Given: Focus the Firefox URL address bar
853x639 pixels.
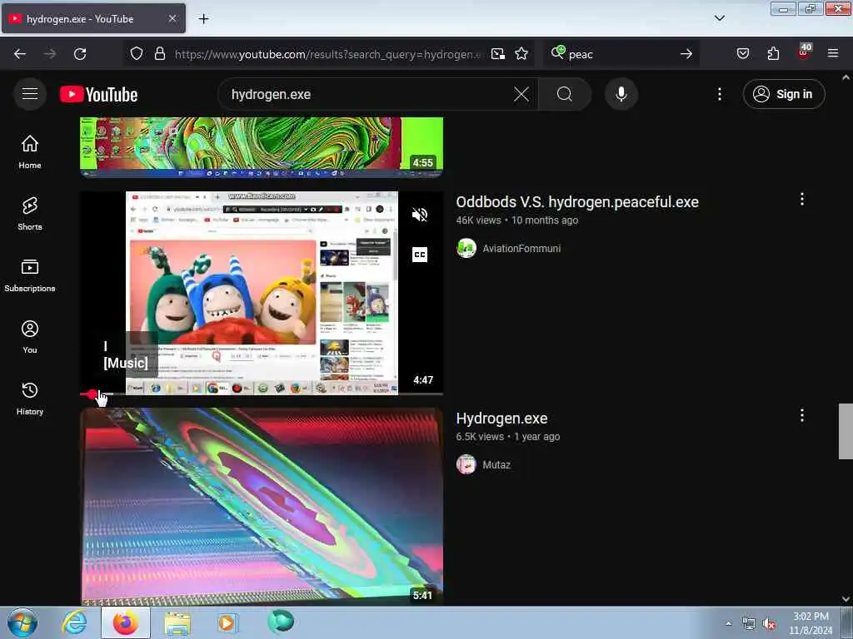Looking at the screenshot, I should click(328, 54).
